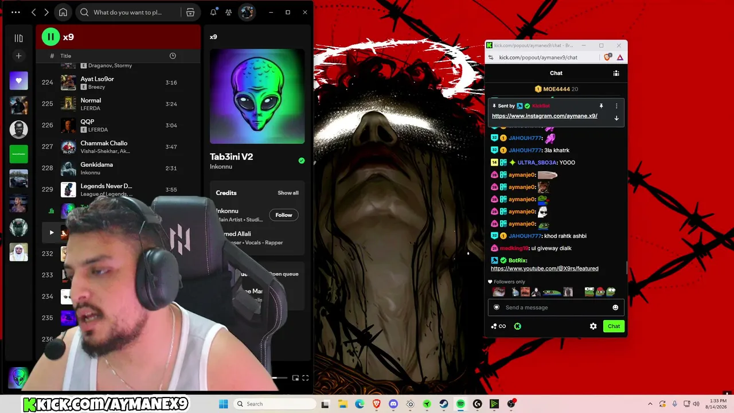Open the X9rs YouTube featured link
734x413 pixels.
(x=545, y=268)
